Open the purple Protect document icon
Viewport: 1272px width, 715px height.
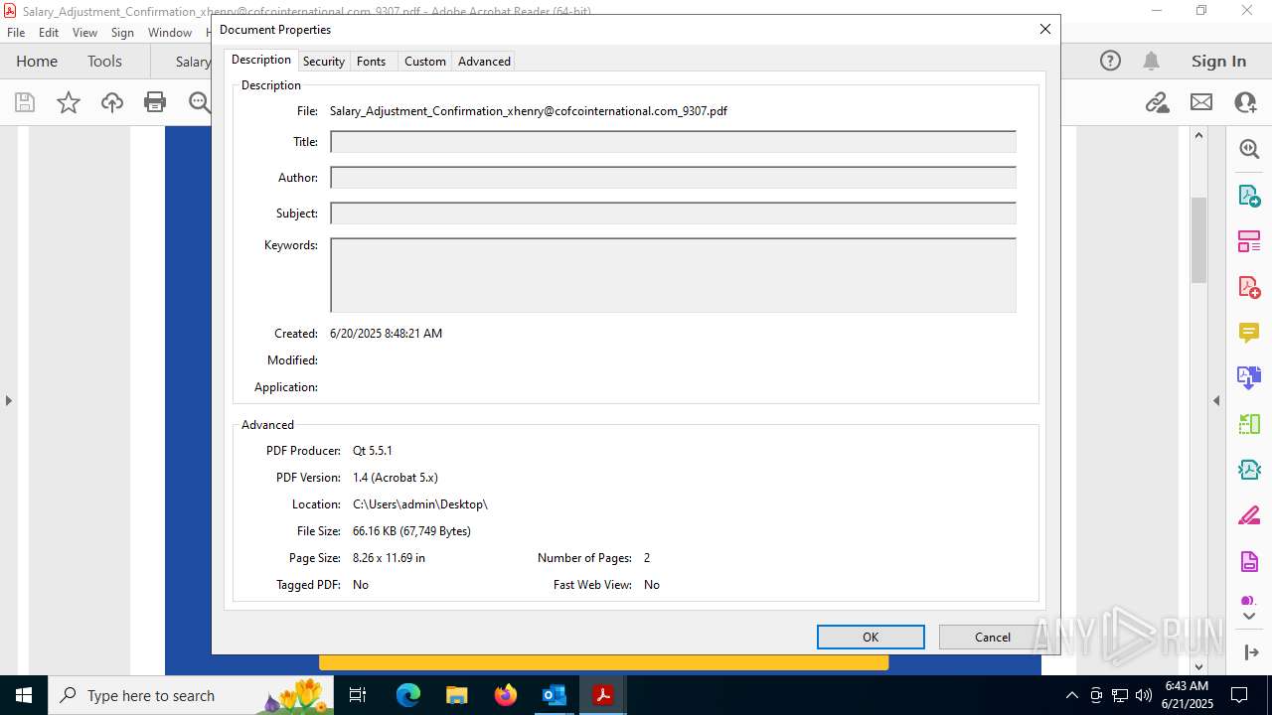point(1249,562)
